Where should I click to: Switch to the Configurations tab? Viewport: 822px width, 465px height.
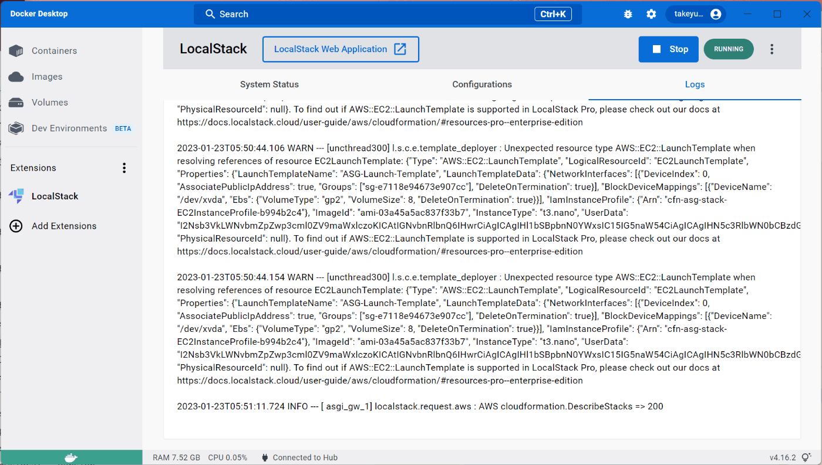point(482,84)
